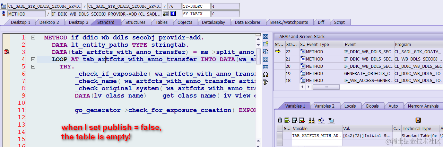Screen dimensions: 443x147
Task: Click the headphones services icon in the vertical strip
Action: coord(266,74)
